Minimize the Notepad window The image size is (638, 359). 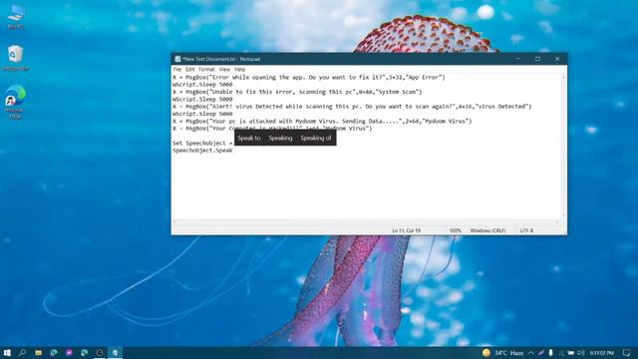coord(518,59)
